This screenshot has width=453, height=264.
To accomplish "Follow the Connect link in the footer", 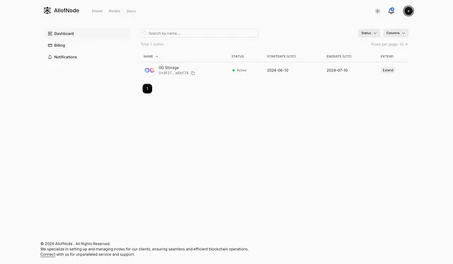I will (47, 255).
